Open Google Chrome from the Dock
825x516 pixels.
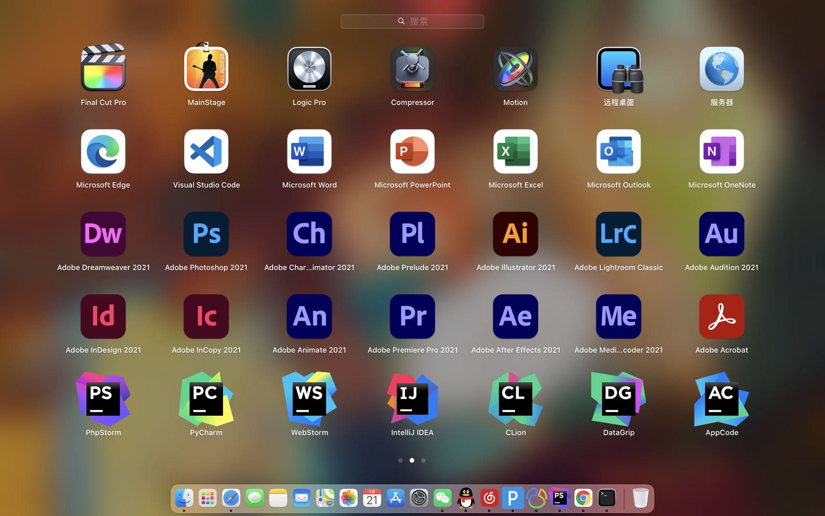pos(583,498)
